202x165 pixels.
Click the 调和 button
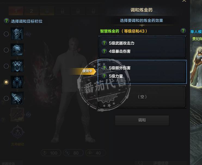pos(142,120)
